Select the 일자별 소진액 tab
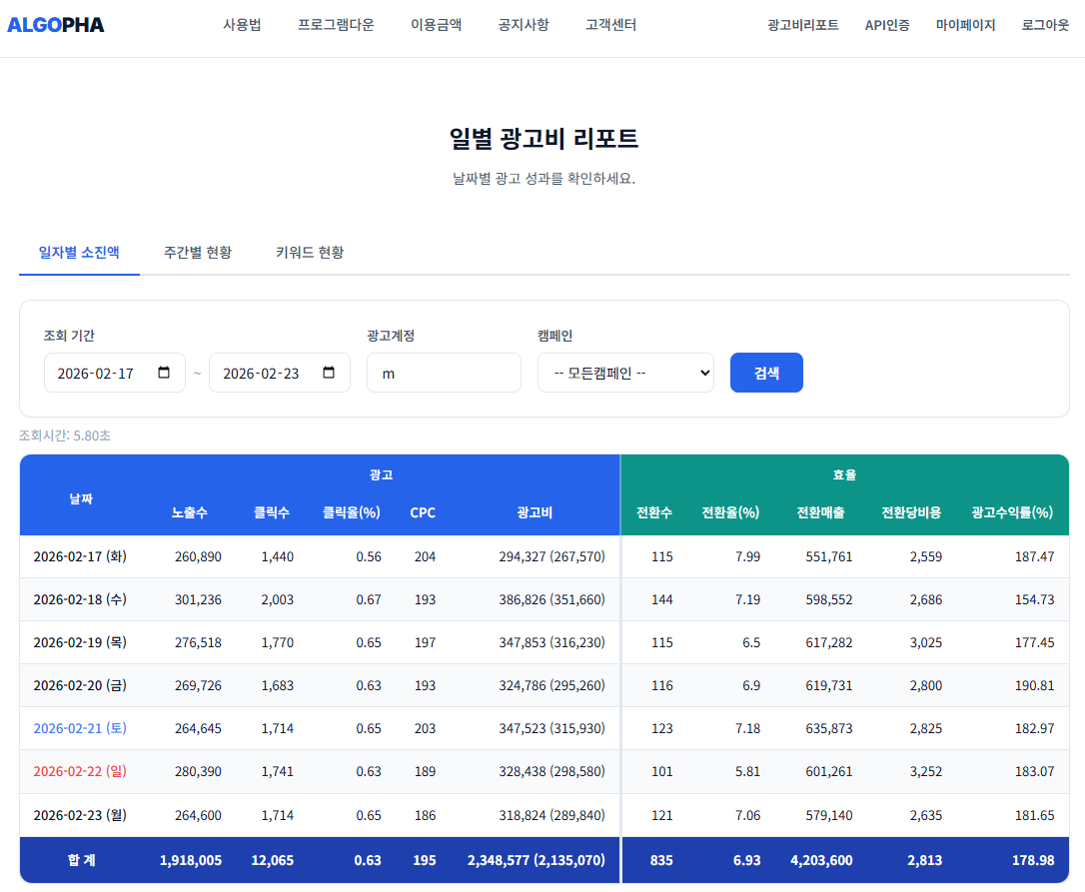Screen dimensions: 1085x892 click(x=79, y=253)
